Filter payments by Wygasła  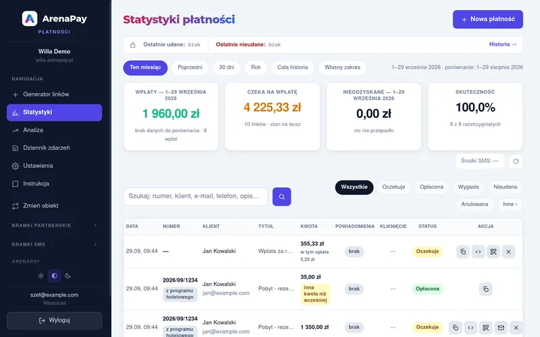[468, 187]
